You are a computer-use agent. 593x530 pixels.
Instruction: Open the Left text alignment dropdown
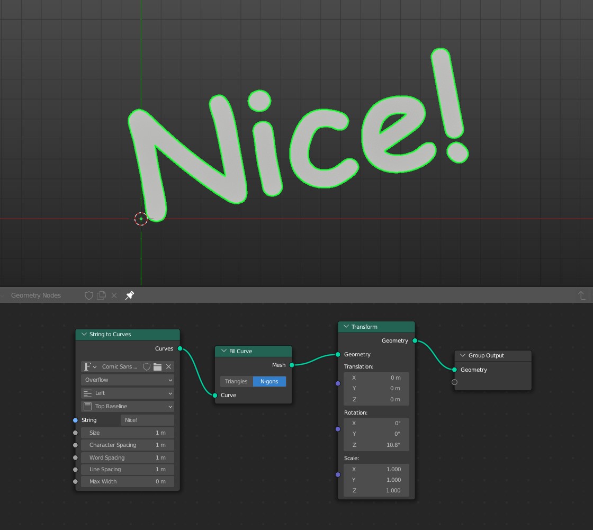click(x=127, y=393)
